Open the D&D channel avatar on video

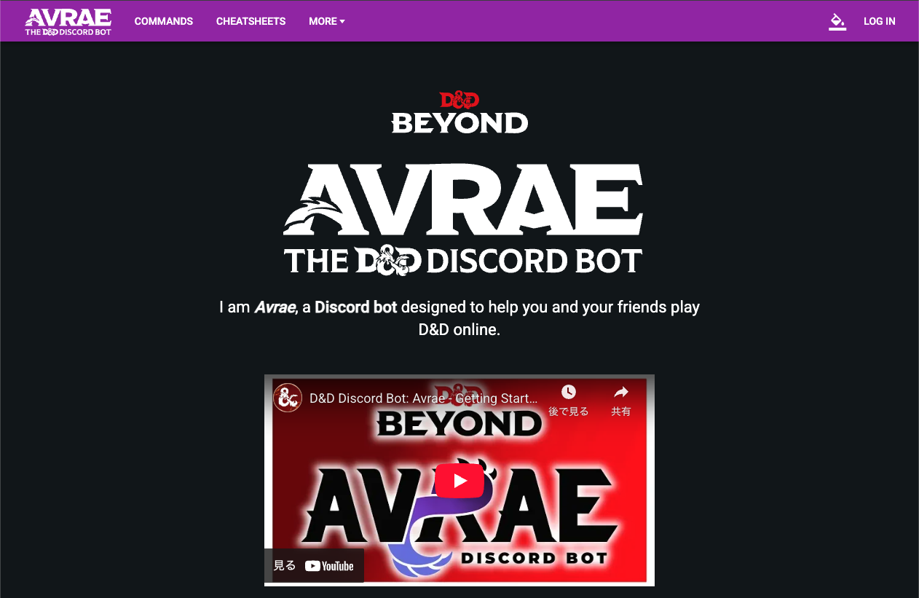point(288,398)
